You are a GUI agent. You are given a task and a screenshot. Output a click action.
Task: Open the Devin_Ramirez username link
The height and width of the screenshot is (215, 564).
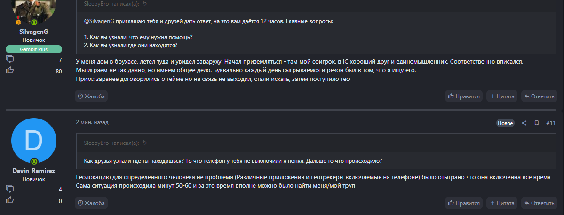(x=34, y=171)
